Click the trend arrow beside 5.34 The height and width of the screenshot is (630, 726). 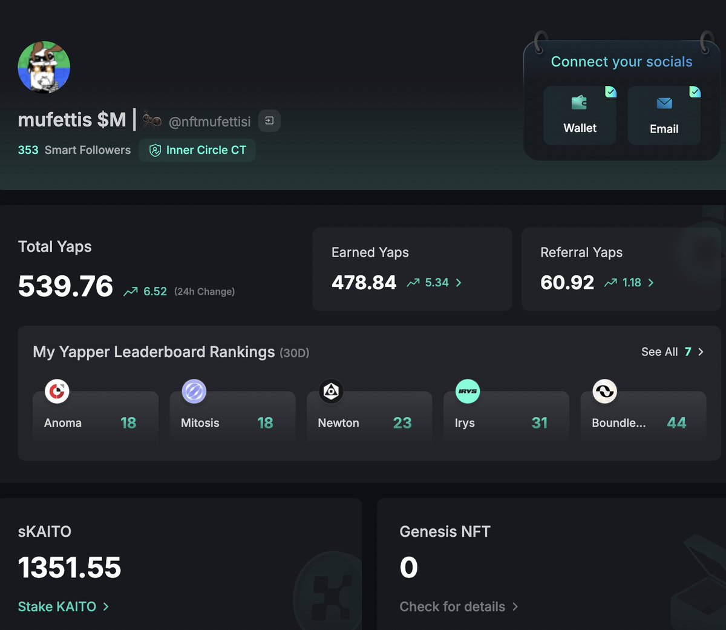[413, 283]
